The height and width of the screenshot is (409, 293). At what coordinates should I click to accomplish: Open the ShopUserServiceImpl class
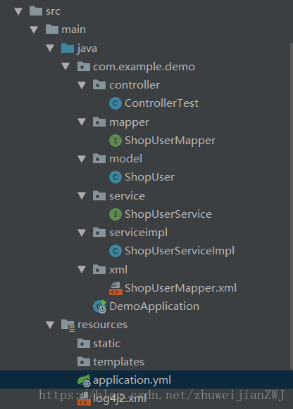[x=180, y=251]
